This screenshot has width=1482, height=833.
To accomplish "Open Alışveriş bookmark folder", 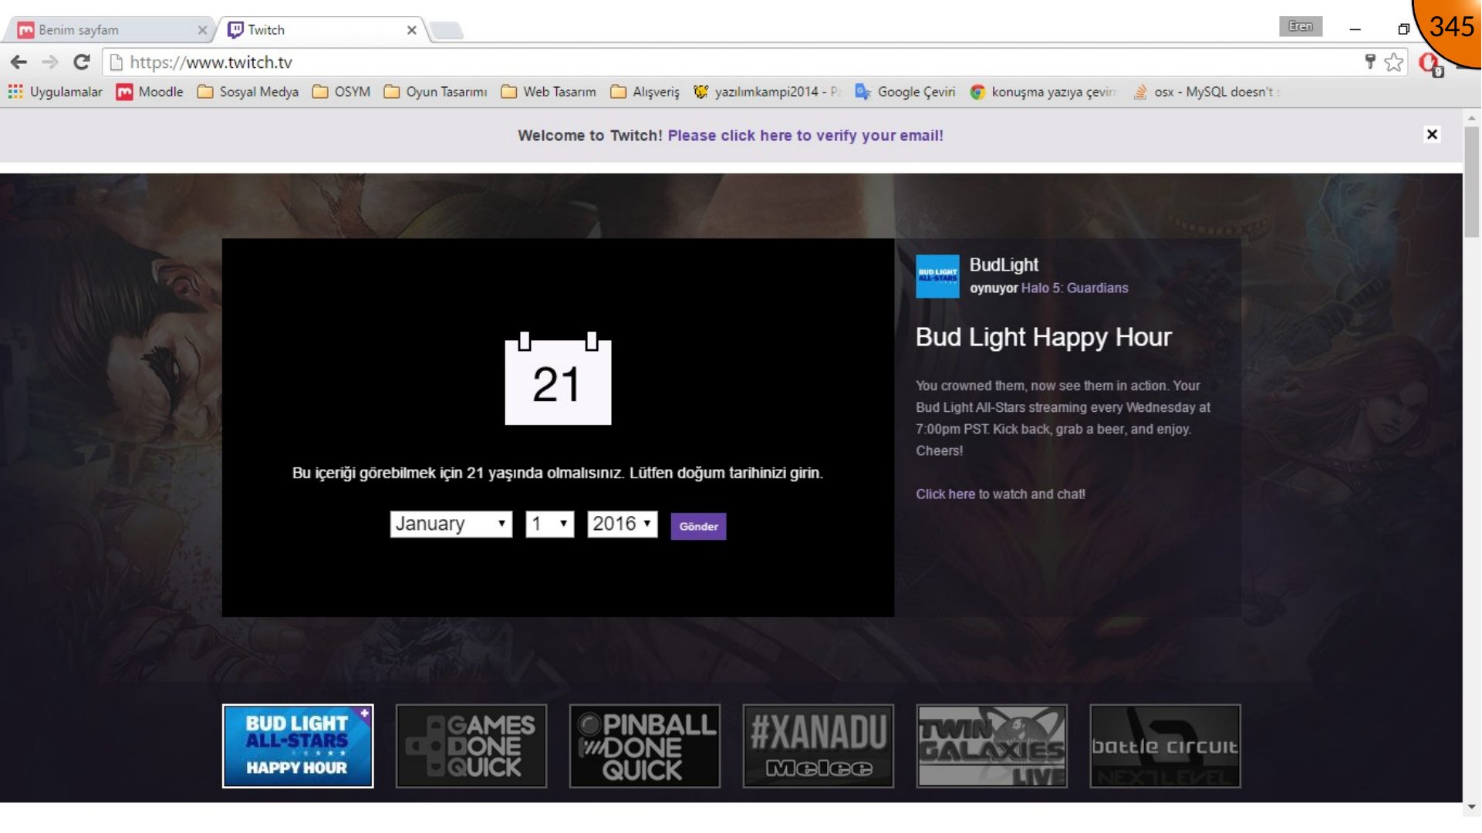I will 645,92.
